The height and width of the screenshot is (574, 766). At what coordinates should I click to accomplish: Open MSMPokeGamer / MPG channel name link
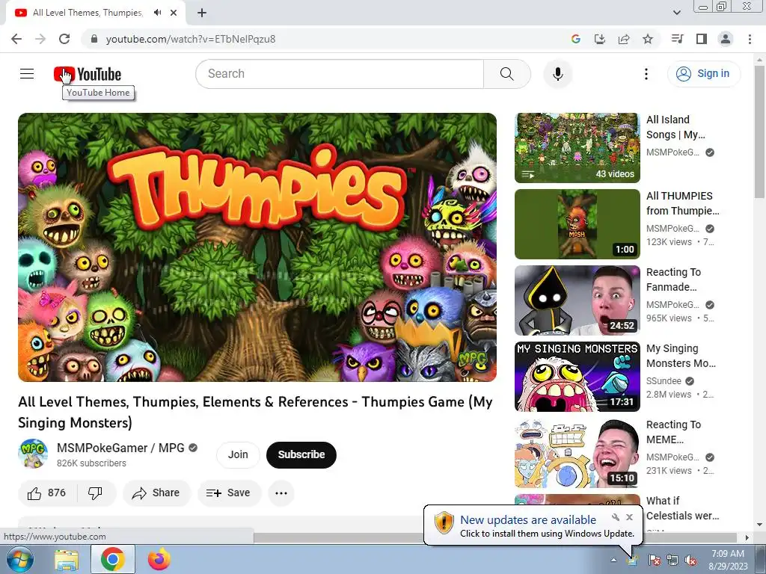coord(120,448)
